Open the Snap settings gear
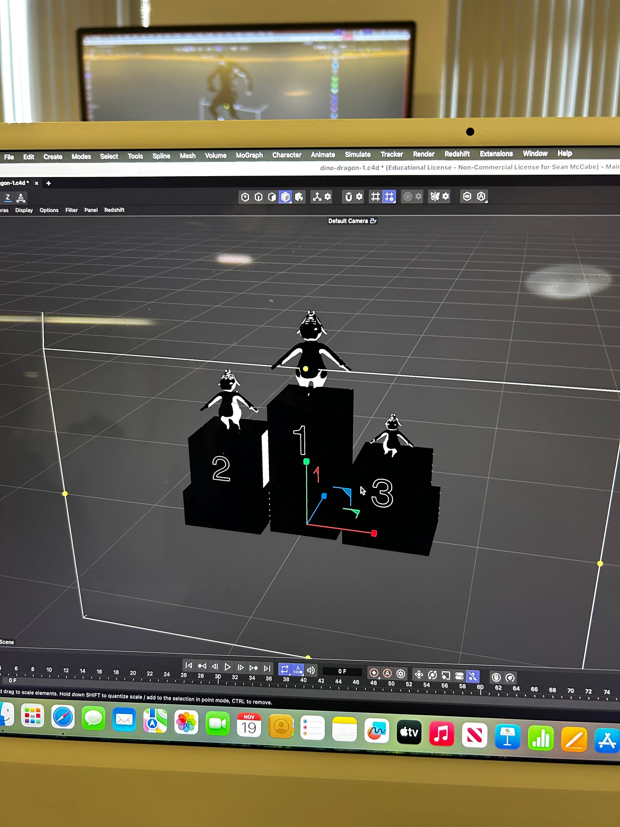 coord(359,197)
